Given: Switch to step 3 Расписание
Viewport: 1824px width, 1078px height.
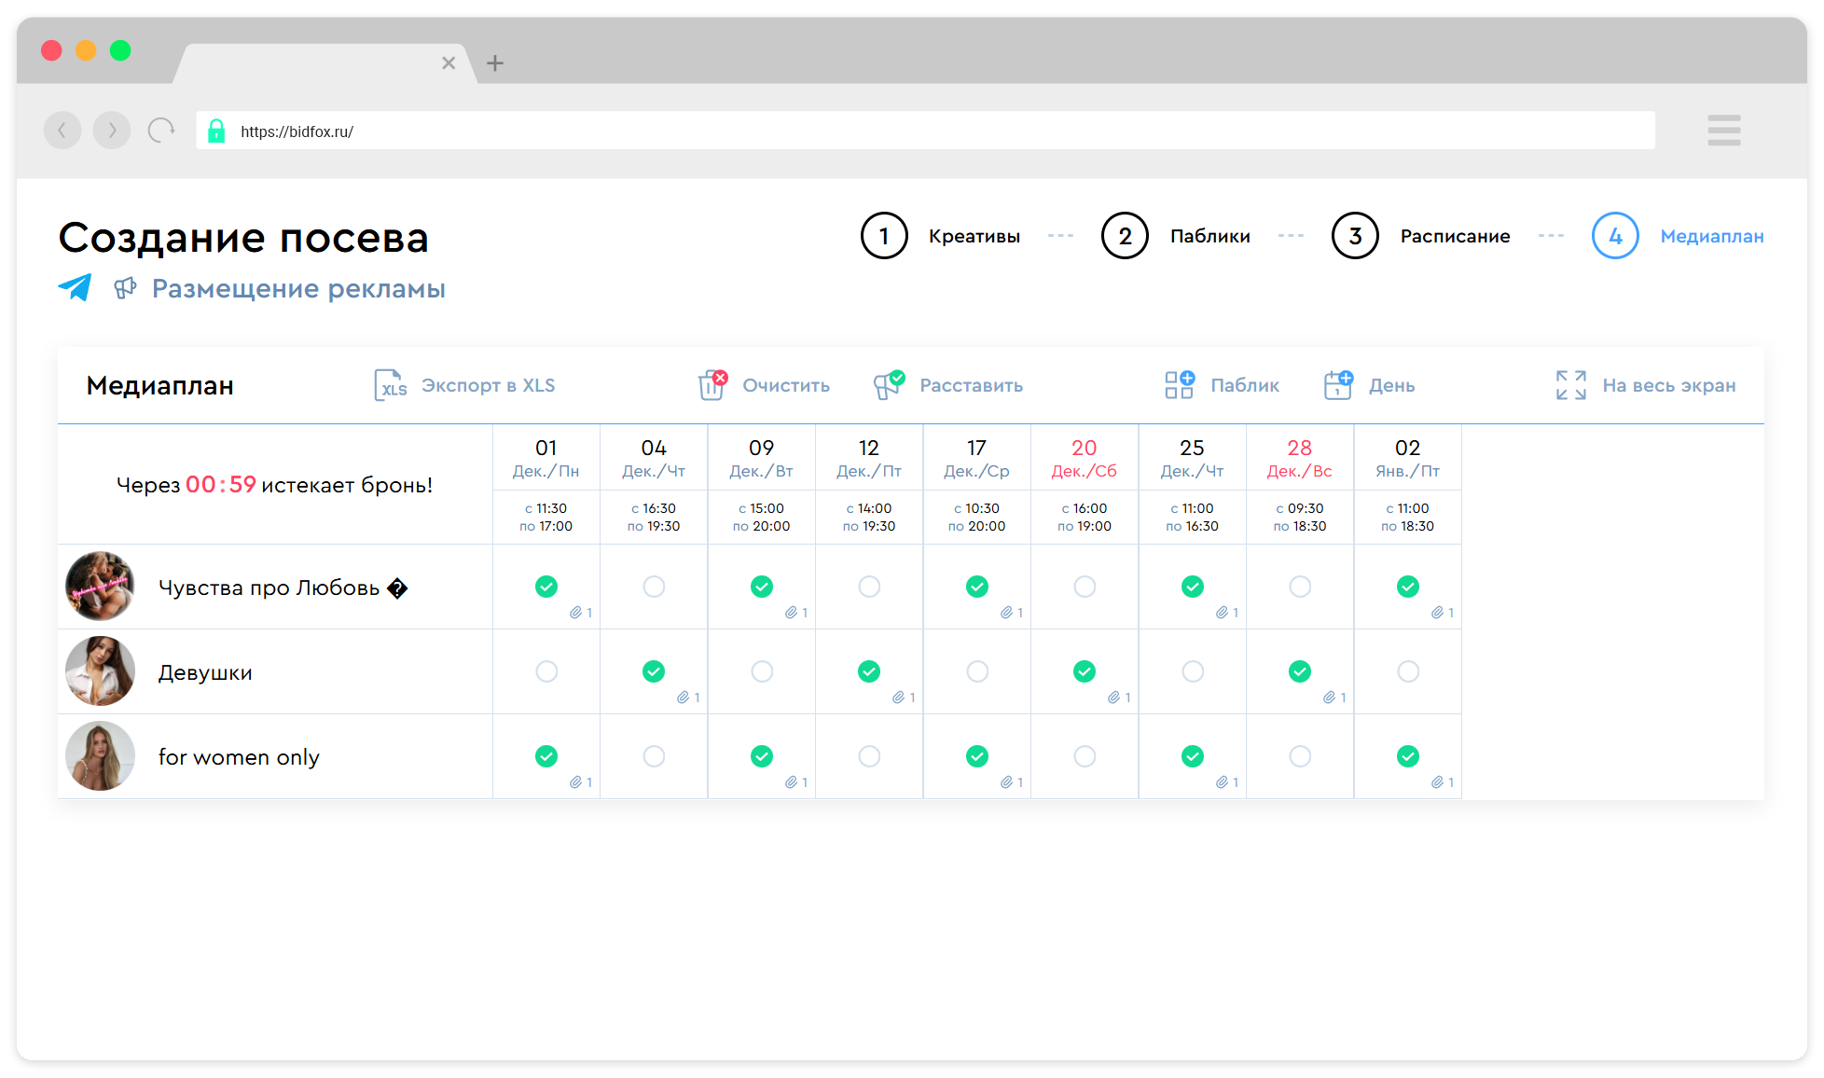Looking at the screenshot, I should click(x=1355, y=236).
